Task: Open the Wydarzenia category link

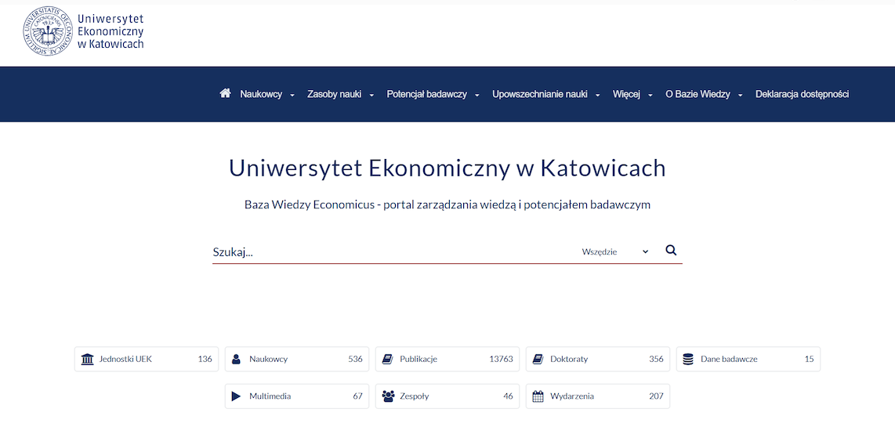Action: 598,396
